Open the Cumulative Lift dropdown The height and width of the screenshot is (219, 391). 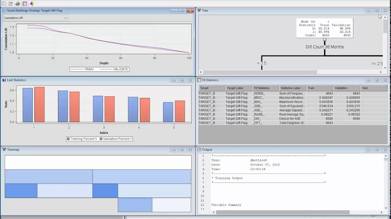point(35,18)
